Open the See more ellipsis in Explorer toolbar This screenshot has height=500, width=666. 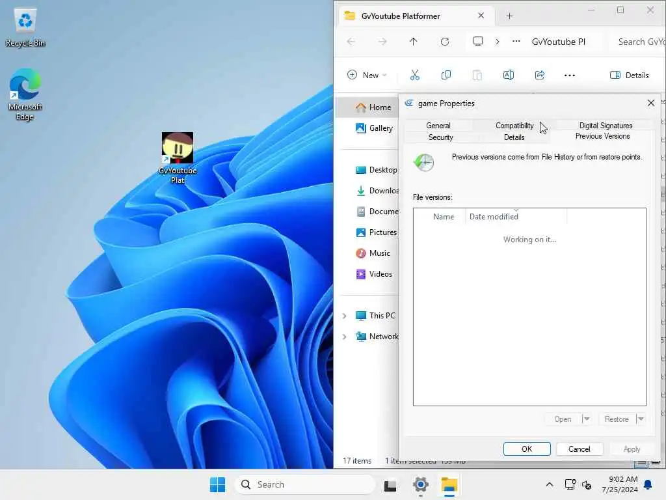pyautogui.click(x=570, y=76)
